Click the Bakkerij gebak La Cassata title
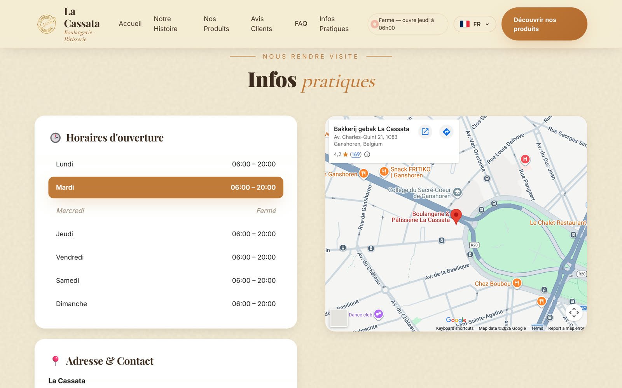622x388 pixels. point(371,129)
